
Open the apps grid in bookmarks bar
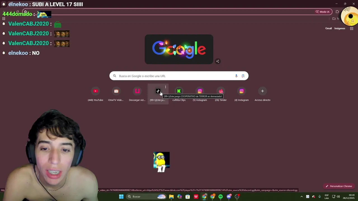(x=4, y=19)
